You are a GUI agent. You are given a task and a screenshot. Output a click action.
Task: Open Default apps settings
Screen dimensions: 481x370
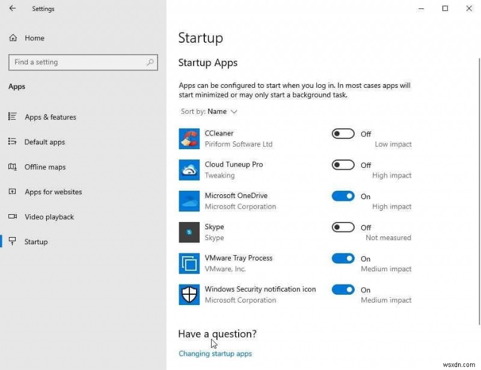(x=45, y=142)
